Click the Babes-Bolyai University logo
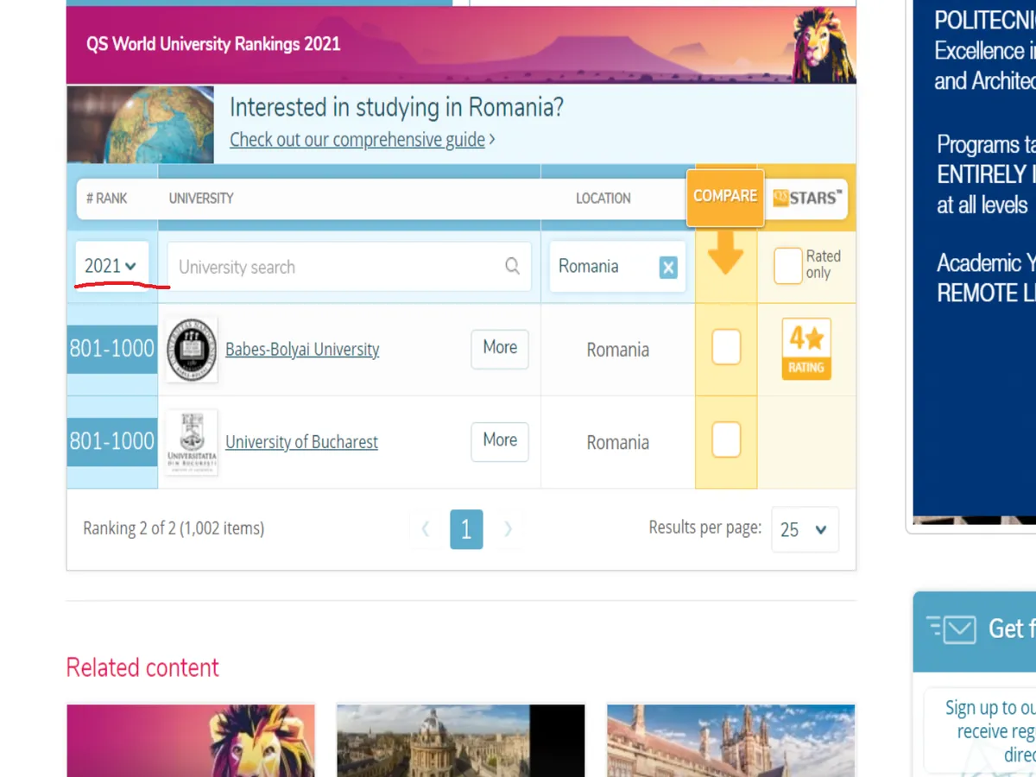Screen dimensions: 1036x777 191,350
